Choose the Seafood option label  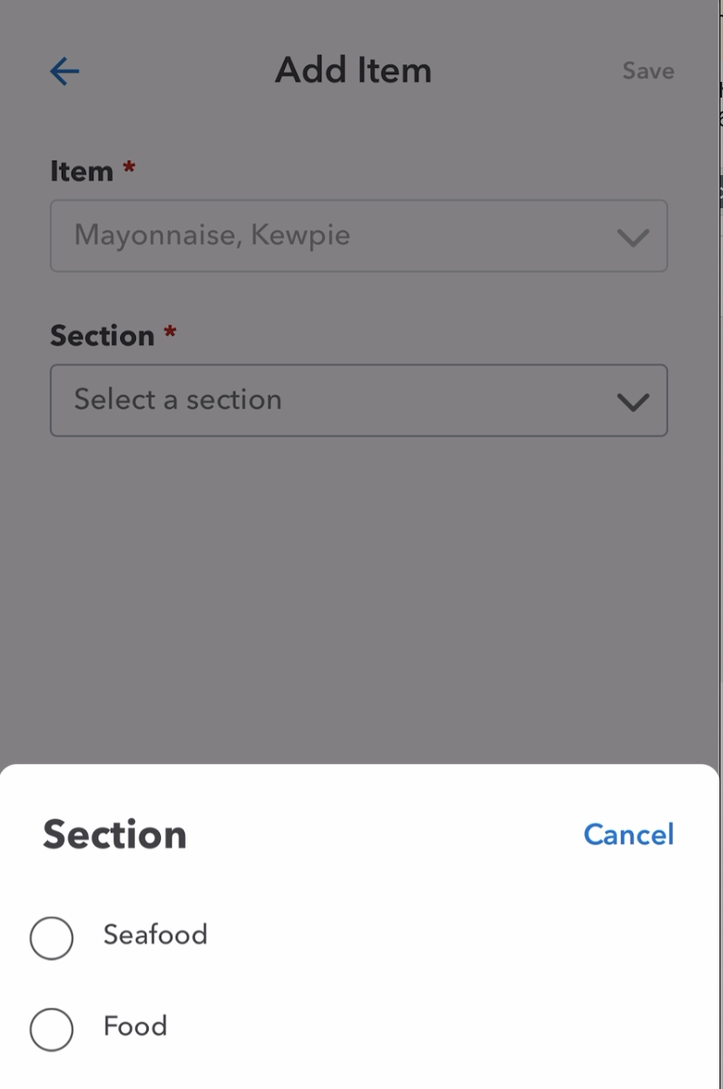point(155,935)
